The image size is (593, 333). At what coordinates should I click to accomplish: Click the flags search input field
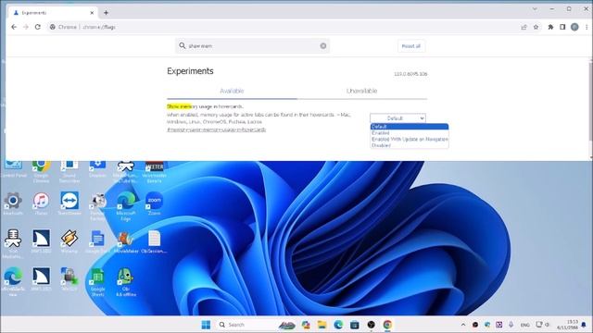click(x=252, y=45)
